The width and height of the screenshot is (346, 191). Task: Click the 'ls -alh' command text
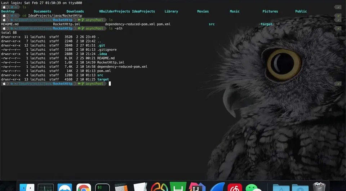tap(116, 28)
